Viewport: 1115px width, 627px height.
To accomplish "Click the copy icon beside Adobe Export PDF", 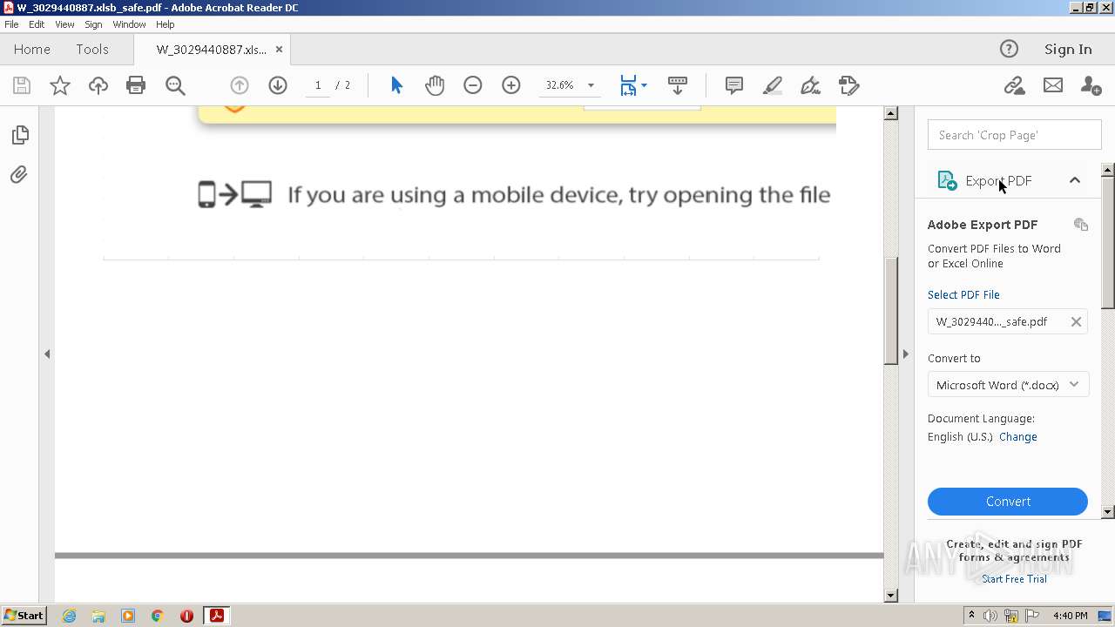I will pyautogui.click(x=1081, y=225).
